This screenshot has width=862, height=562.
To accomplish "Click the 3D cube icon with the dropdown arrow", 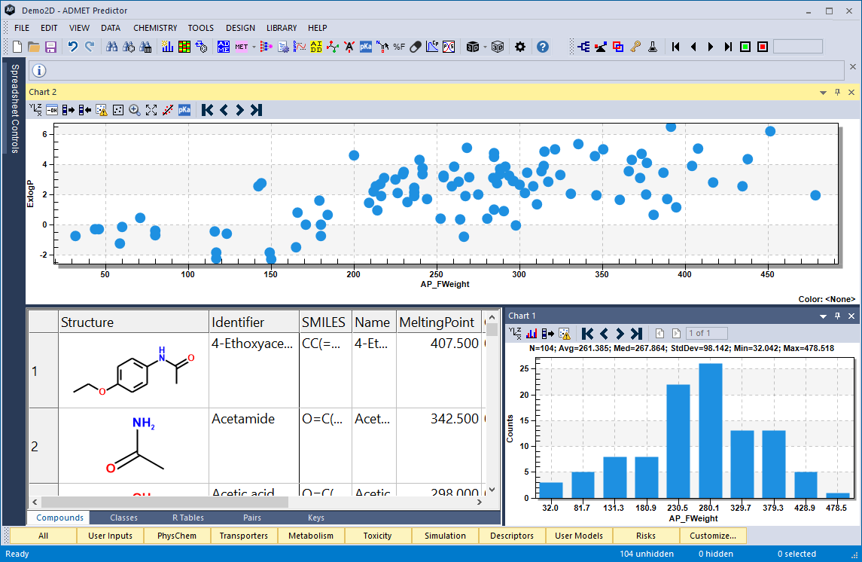I will (x=472, y=47).
